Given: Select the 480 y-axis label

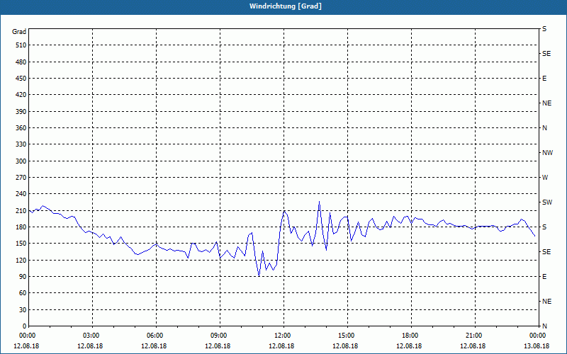Looking at the screenshot, I should pyautogui.click(x=21, y=62).
